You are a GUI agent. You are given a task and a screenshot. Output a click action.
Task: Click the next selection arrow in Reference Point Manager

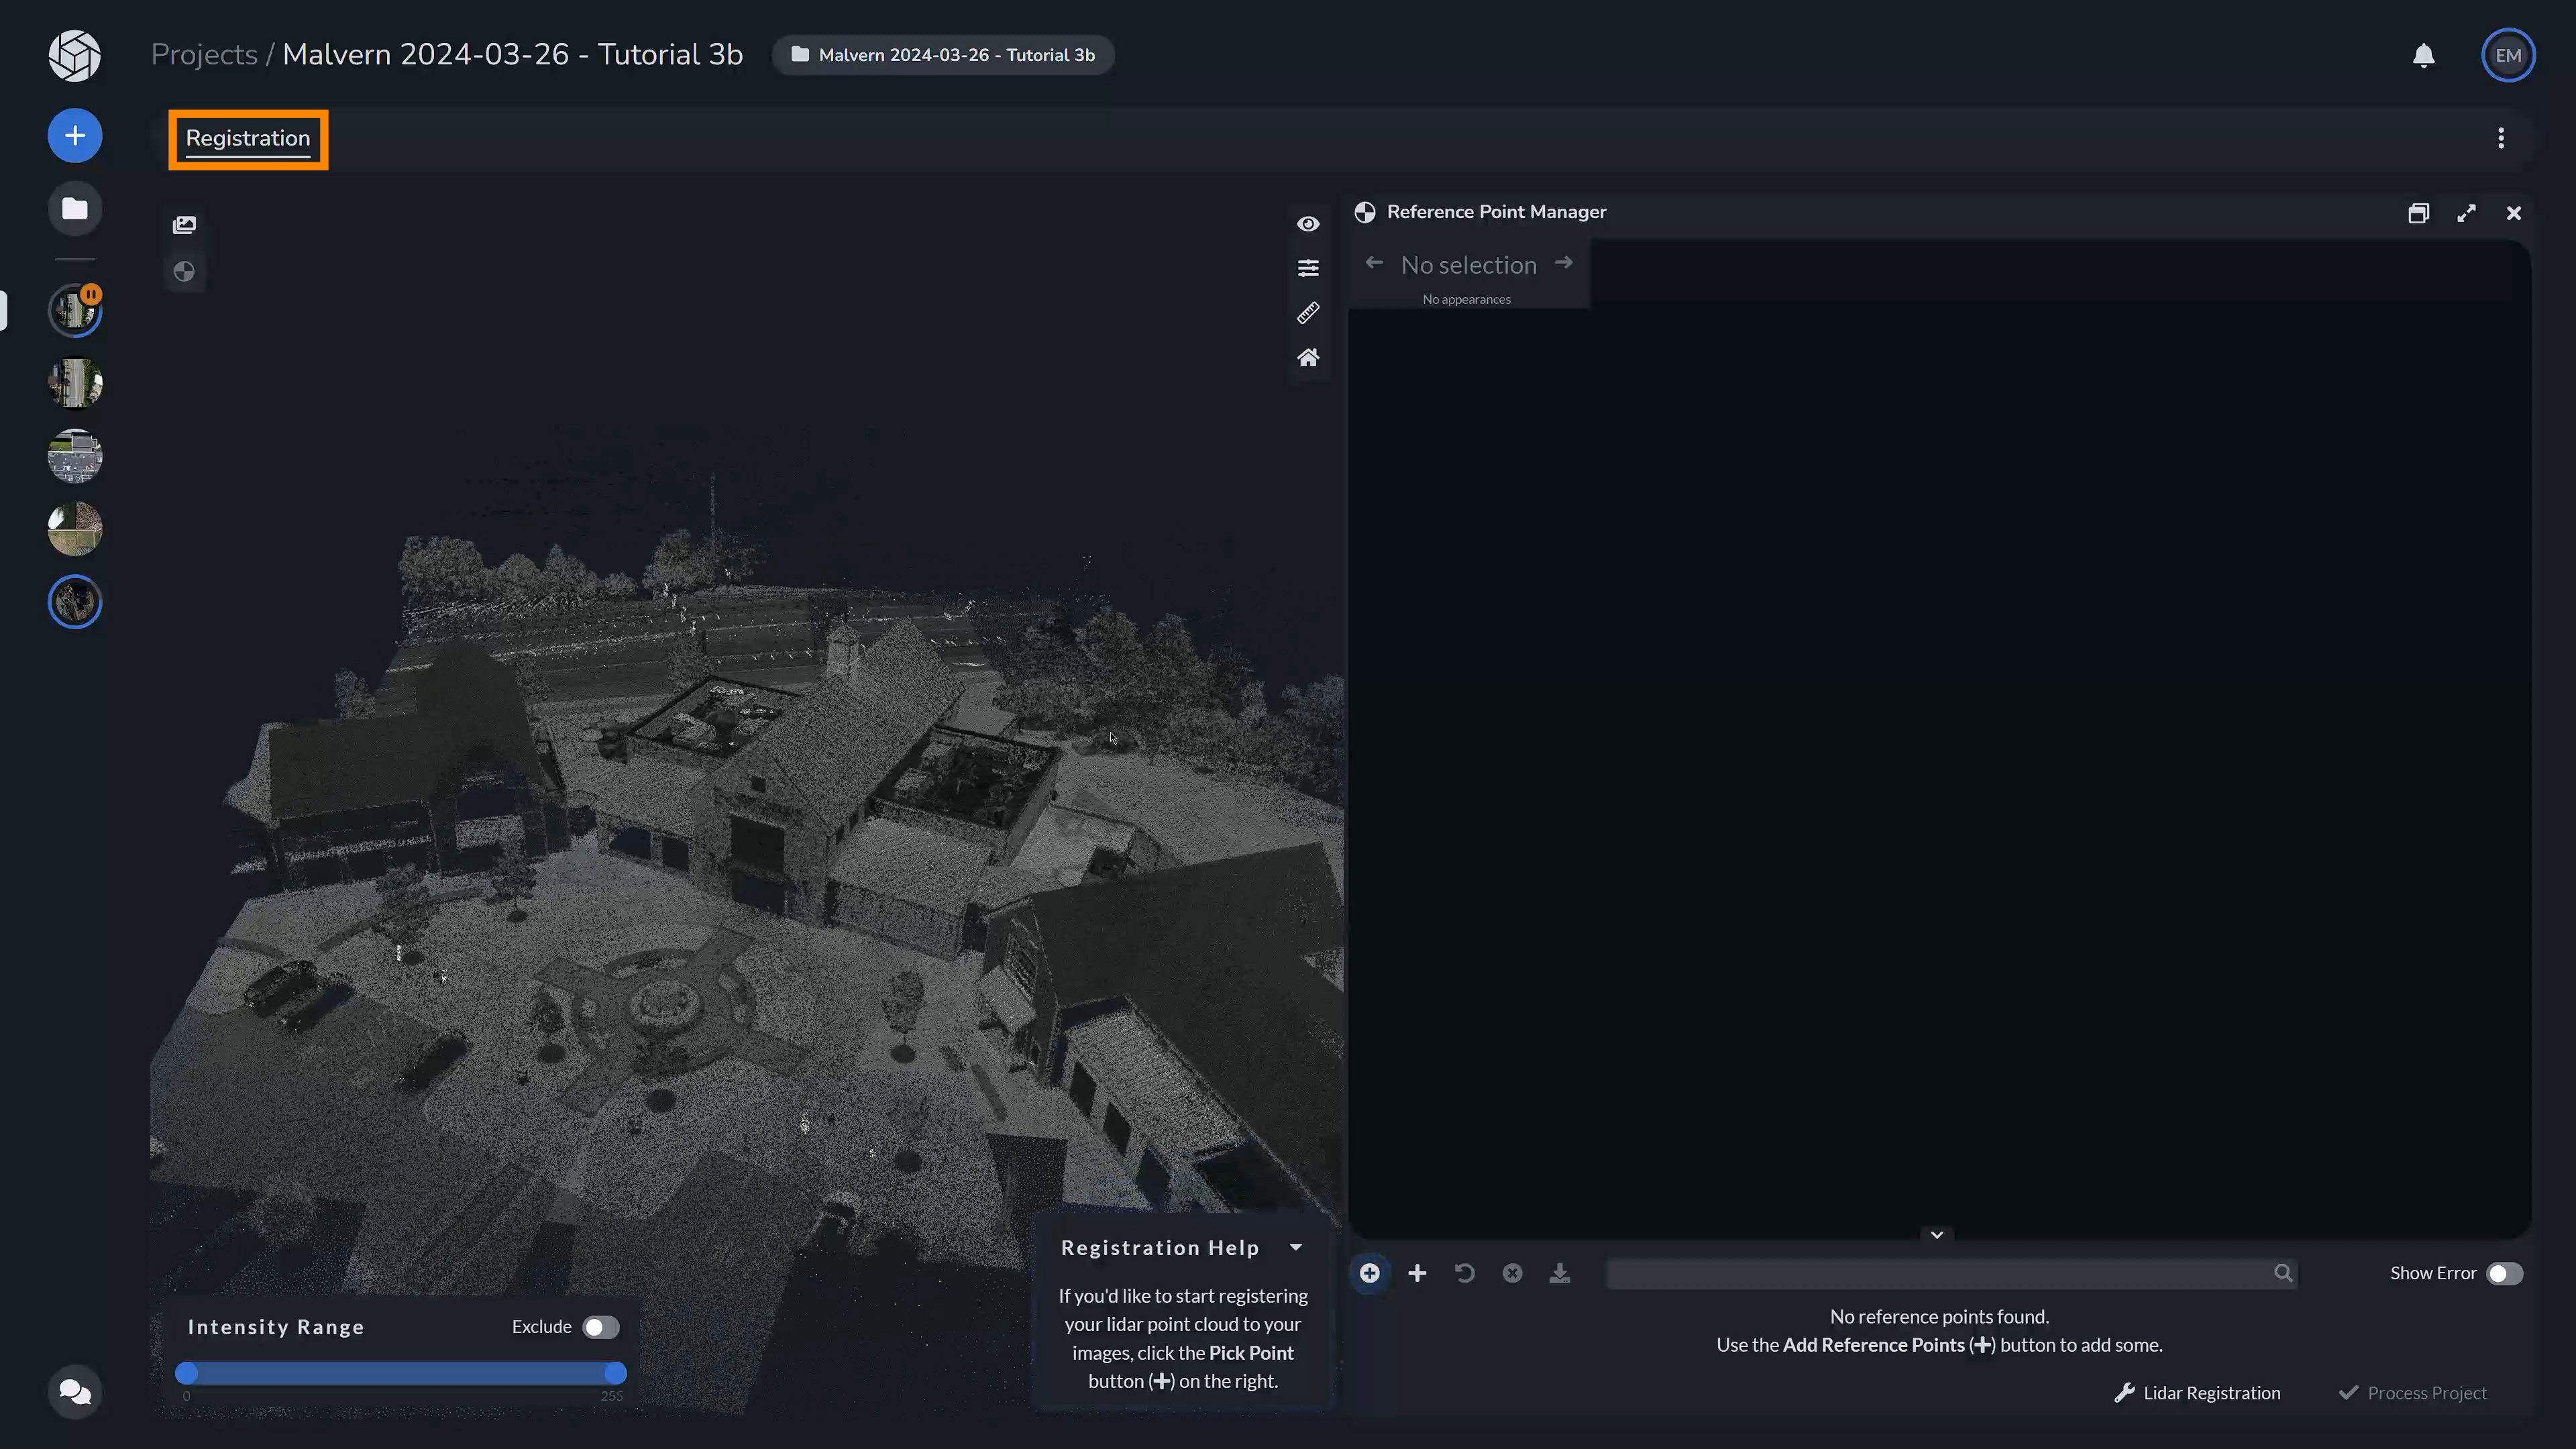pos(1564,262)
